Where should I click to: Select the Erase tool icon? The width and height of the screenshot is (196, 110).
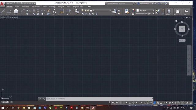(48, 11)
